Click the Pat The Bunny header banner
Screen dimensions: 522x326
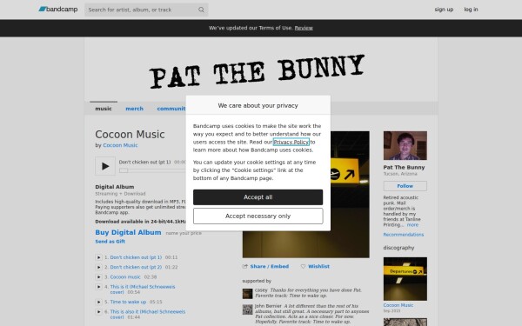pos(261,70)
